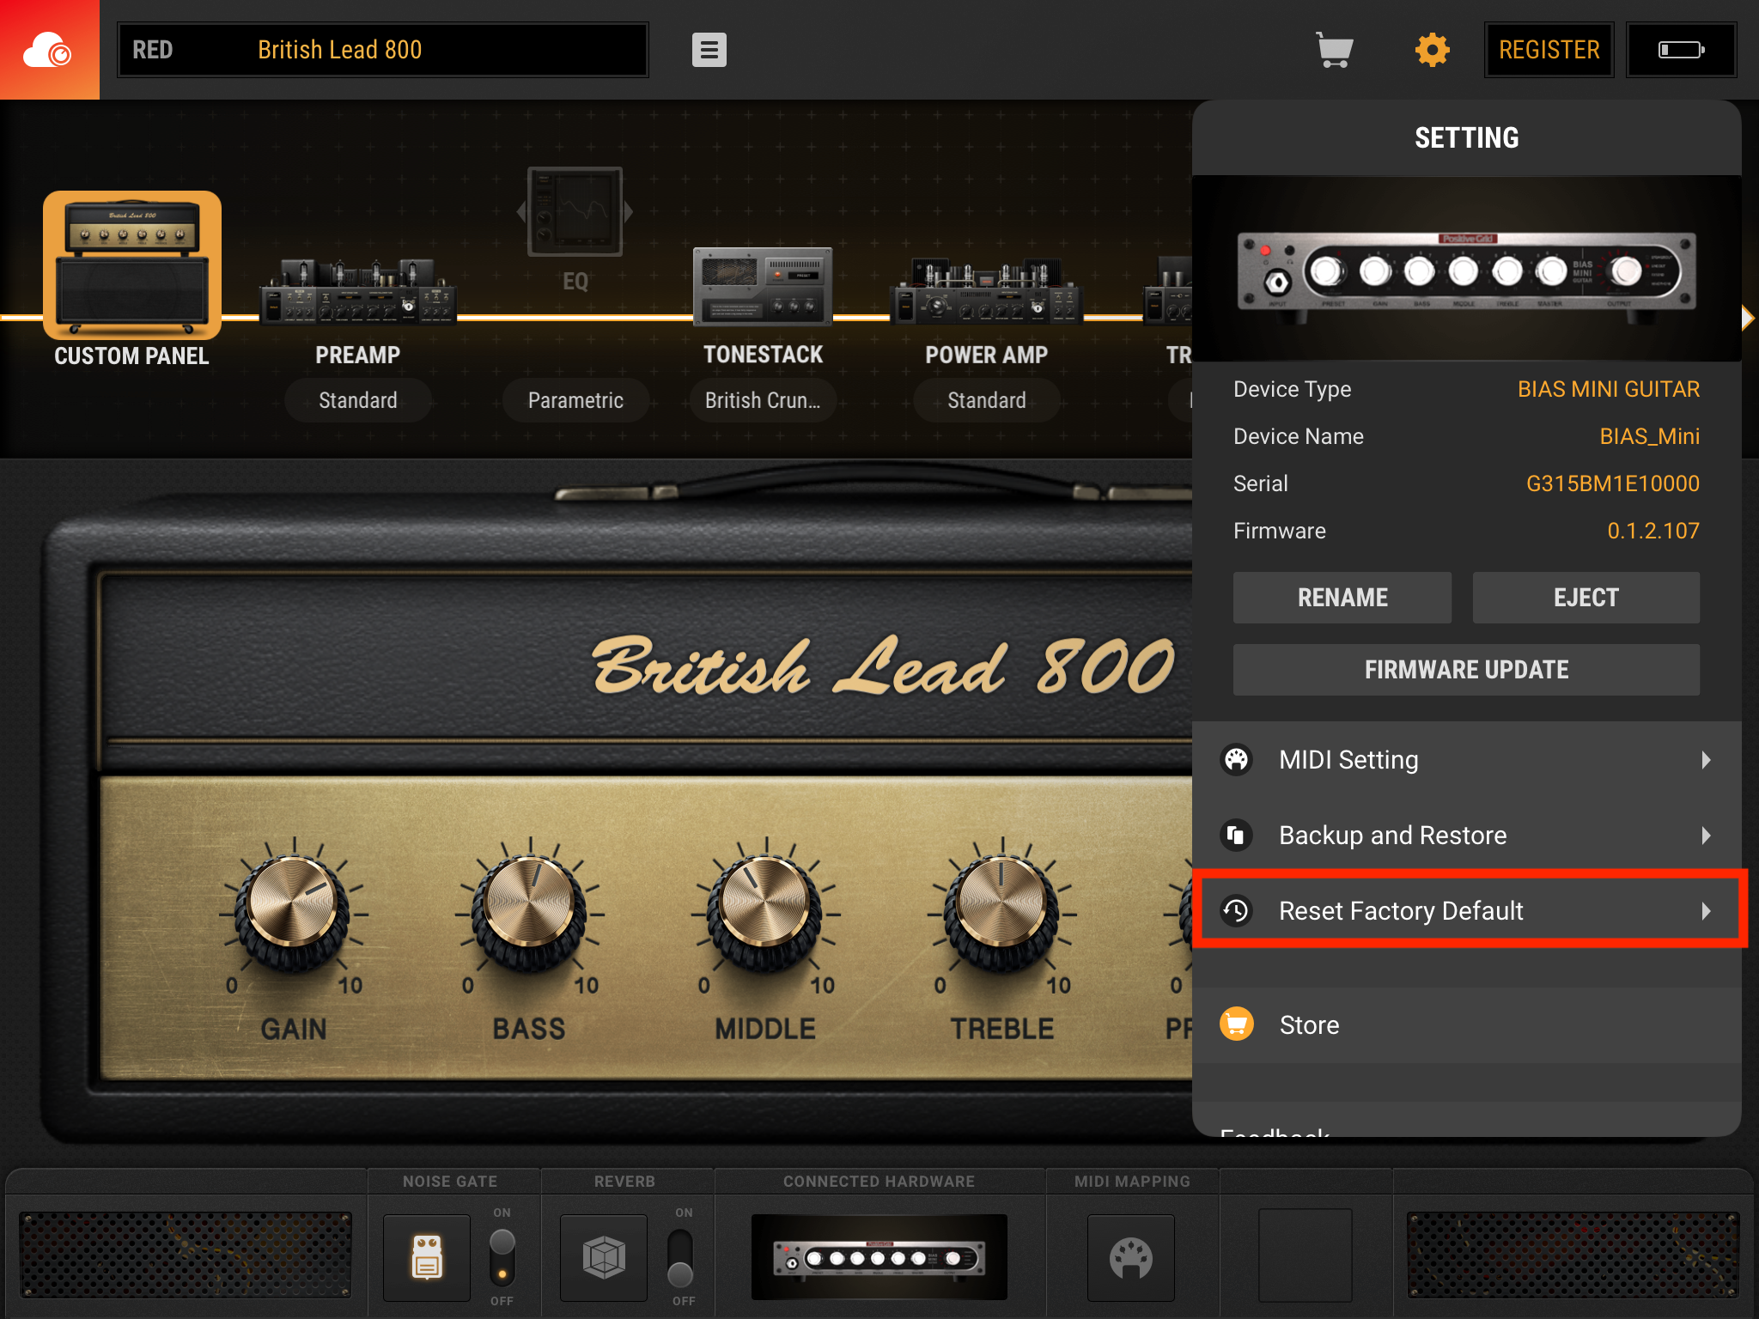Select the Power Amp module
The height and width of the screenshot is (1319, 1759).
[x=986, y=294]
